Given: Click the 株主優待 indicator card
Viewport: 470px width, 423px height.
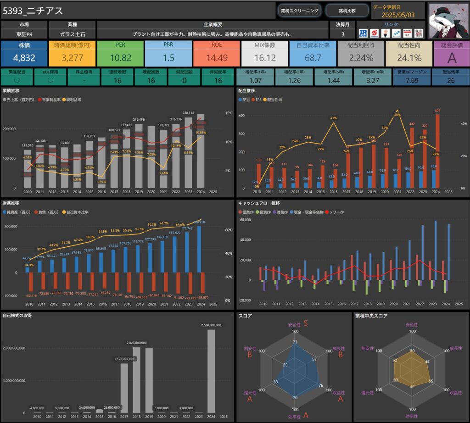Looking at the screenshot, I should click(84, 77).
